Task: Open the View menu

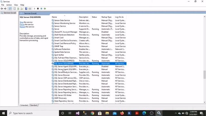Action: click(x=16, y=5)
